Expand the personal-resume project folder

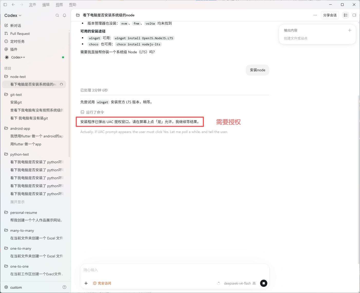(21, 213)
